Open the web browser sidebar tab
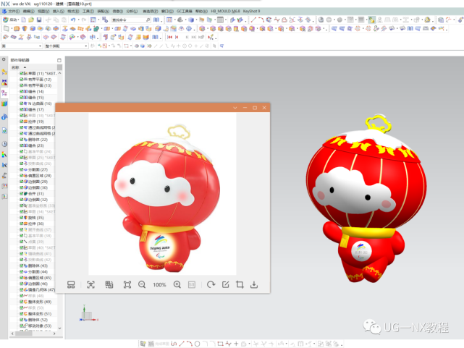464x348 pixels. [4, 130]
